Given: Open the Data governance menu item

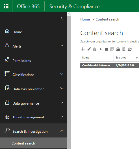Looking at the screenshot, I should point(26,103).
